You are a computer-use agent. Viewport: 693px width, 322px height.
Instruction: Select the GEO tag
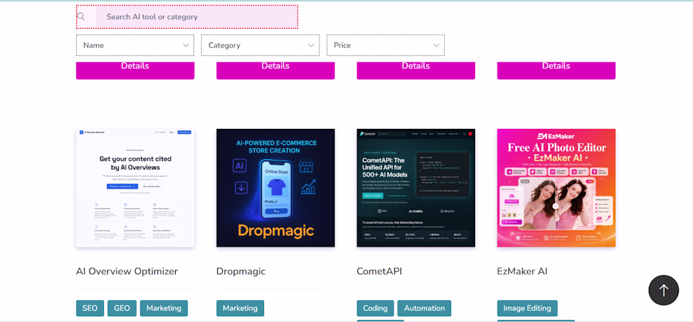(122, 308)
